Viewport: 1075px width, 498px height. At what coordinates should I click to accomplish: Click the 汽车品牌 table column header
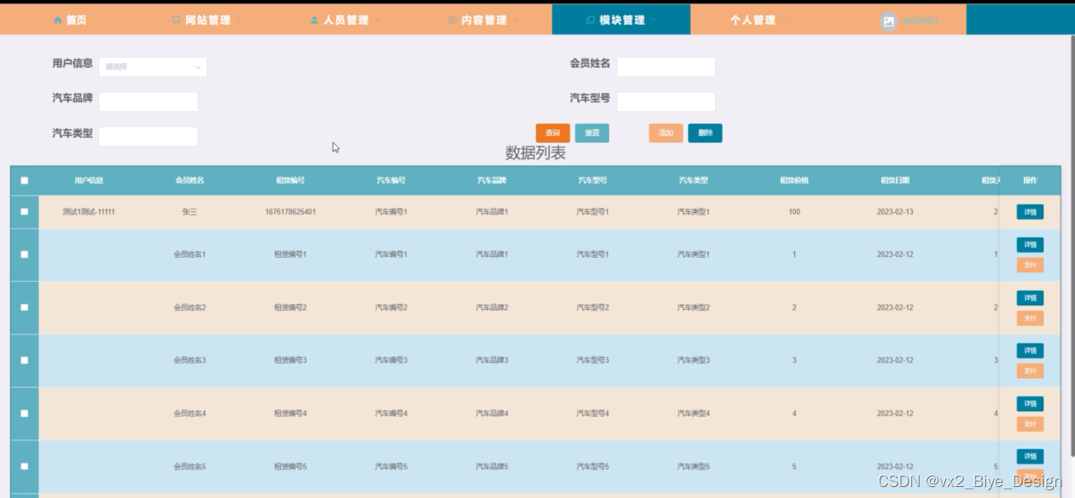pyautogui.click(x=492, y=181)
